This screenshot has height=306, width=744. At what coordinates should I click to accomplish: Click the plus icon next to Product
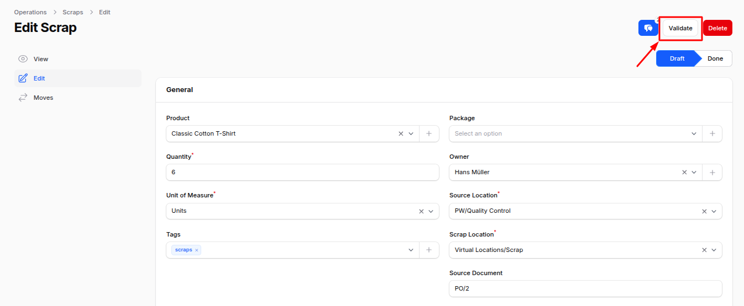tap(429, 134)
